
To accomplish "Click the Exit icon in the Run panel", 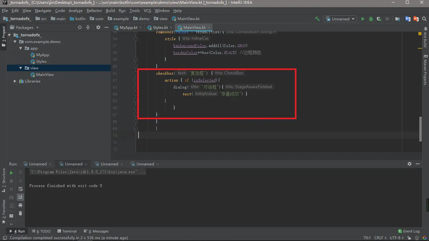I will [x=11, y=206].
